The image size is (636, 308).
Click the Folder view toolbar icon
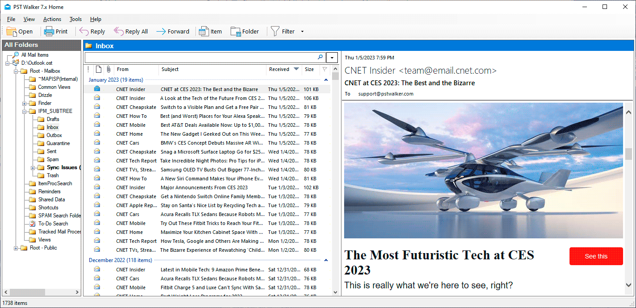(236, 31)
